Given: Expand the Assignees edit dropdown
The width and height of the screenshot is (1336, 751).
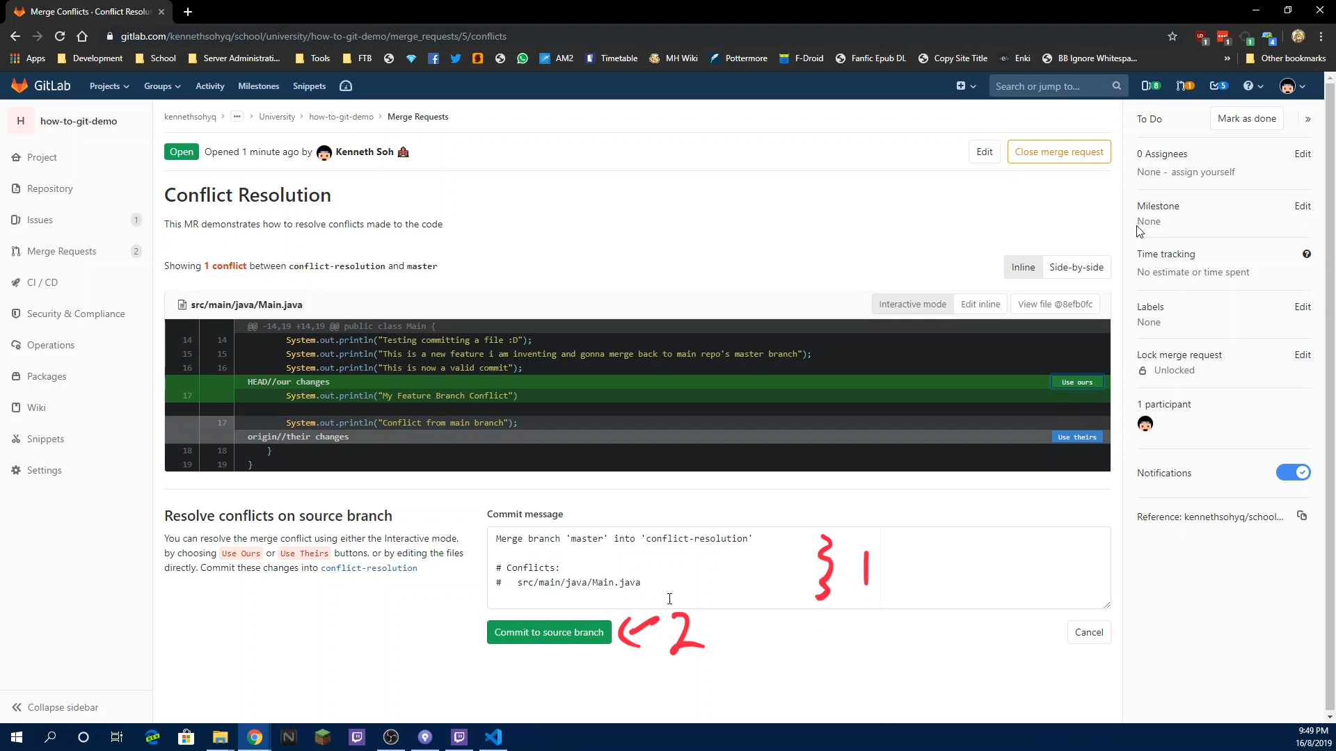Looking at the screenshot, I should click(x=1302, y=153).
